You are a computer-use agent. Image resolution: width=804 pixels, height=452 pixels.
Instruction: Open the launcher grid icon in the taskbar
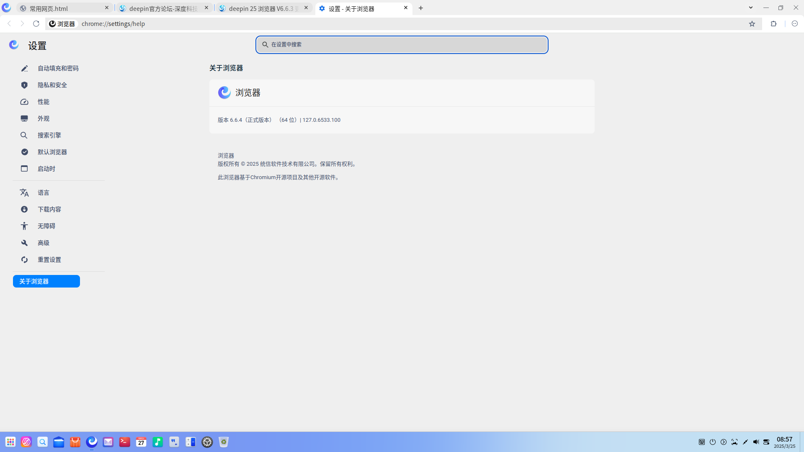(10, 442)
